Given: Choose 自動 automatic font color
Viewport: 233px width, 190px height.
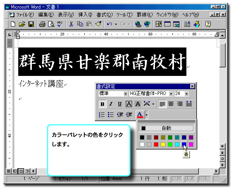Looking at the screenshot, I should click(167, 128).
